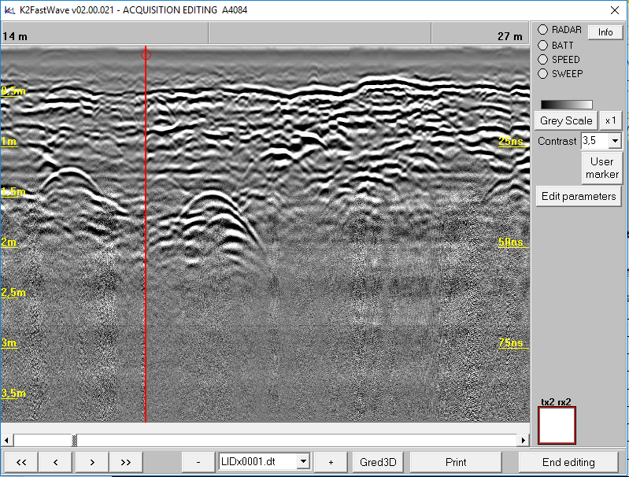Image resolution: width=629 pixels, height=477 pixels.
Task: Select the SWEEP radio option
Action: coord(542,73)
